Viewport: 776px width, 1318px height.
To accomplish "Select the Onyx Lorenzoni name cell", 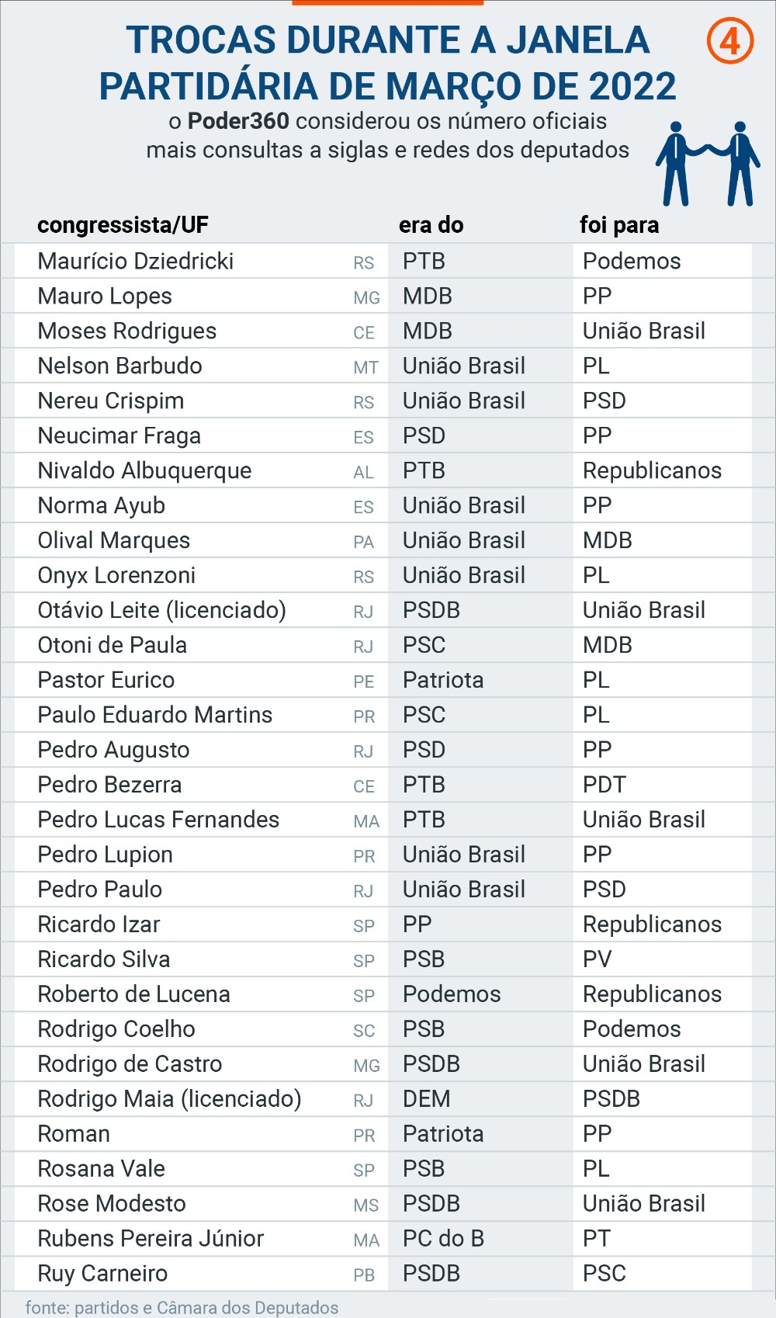I will [x=116, y=575].
